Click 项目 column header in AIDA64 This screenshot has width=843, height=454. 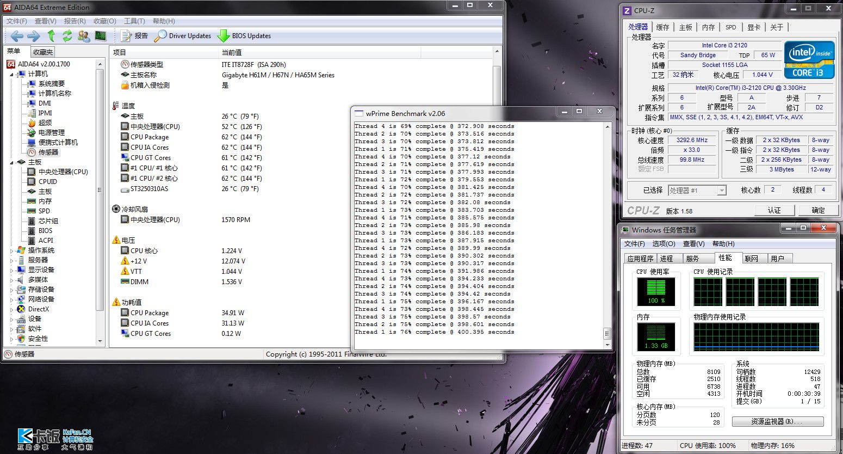pyautogui.click(x=164, y=52)
